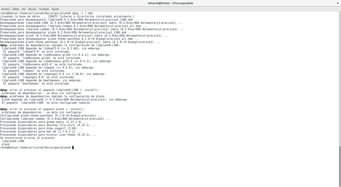Click the line '(Leyendo la base de datos ... 130672 ficheros o directorios instalados actualmente.)'
Viewport: 341px width, 187px height.
(67, 17)
